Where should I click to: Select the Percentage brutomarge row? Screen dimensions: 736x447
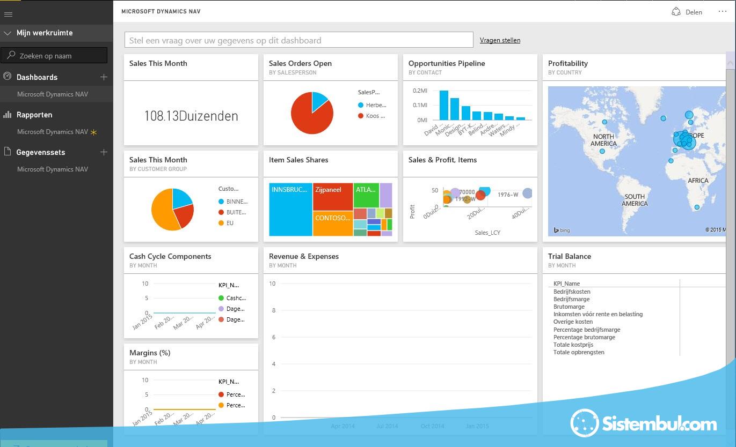coord(585,337)
